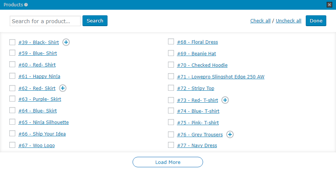Select the #61 Happy Ninja checkbox
The width and height of the screenshot is (336, 171).
tap(12, 76)
